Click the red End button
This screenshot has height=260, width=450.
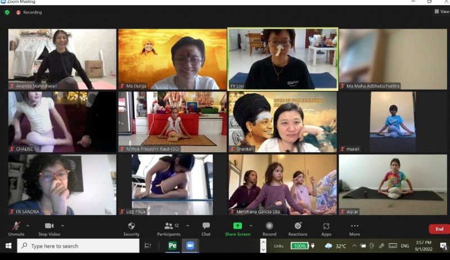[439, 229]
